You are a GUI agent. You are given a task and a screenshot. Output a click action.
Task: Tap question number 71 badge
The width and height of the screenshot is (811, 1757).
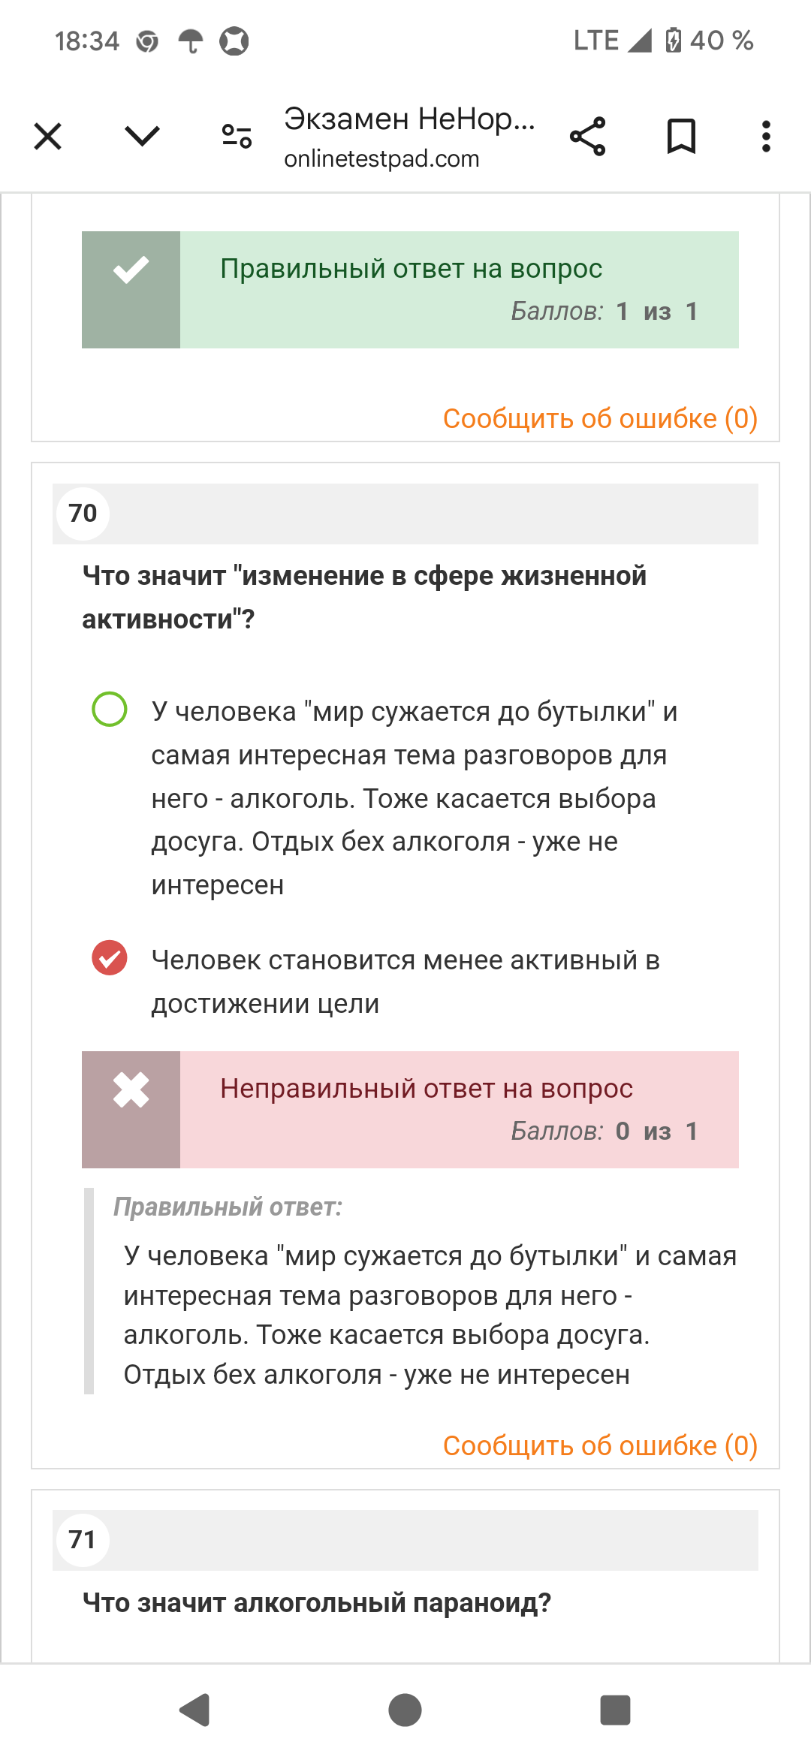(x=83, y=1540)
